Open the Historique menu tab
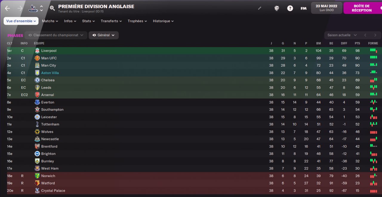This screenshot has height=197, width=382. pyautogui.click(x=163, y=21)
